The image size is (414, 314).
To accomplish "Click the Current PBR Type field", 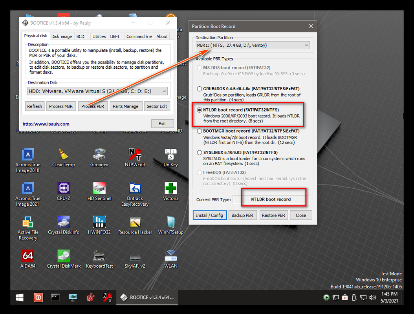I will pos(271,199).
